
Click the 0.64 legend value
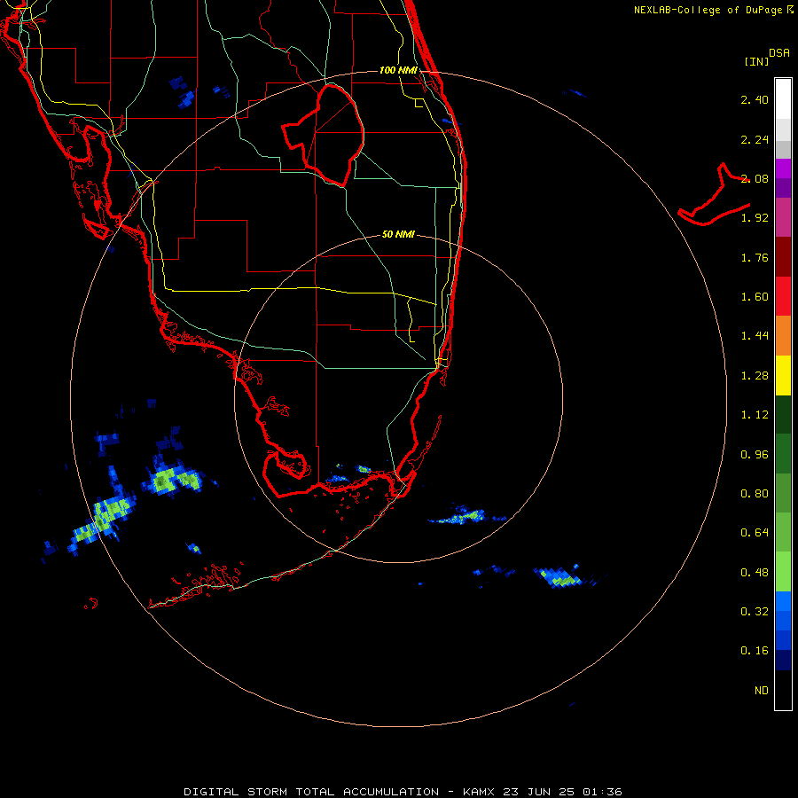(755, 533)
